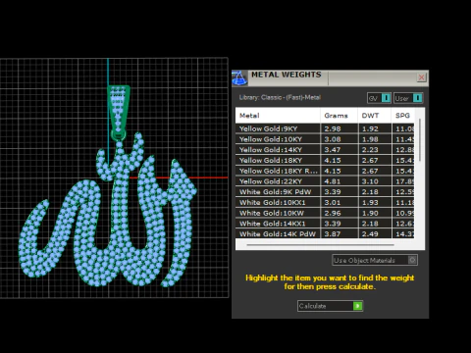Select the White Gold:9K PdW row
The width and height of the screenshot is (471, 353).
pyautogui.click(x=325, y=192)
